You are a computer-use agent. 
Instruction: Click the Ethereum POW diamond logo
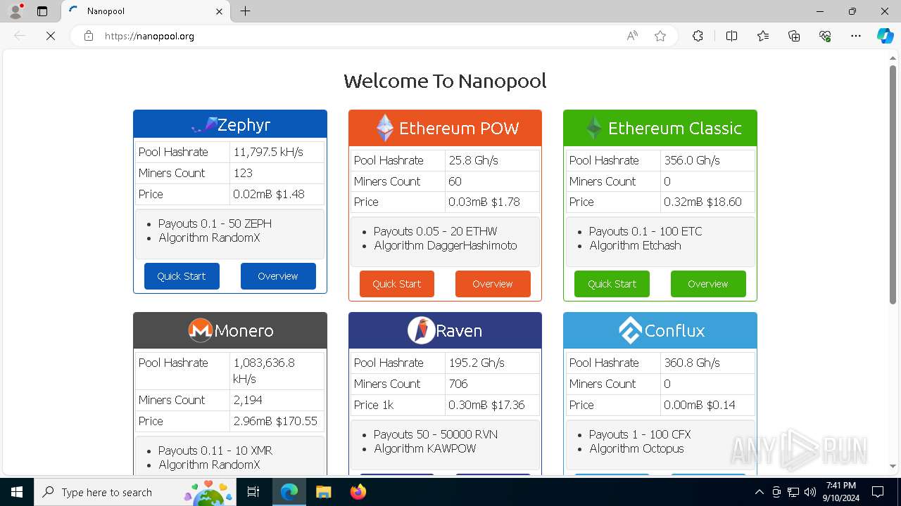(x=385, y=128)
